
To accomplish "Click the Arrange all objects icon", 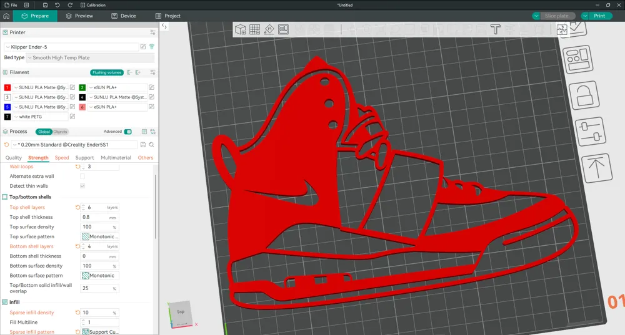I will pos(283,29).
